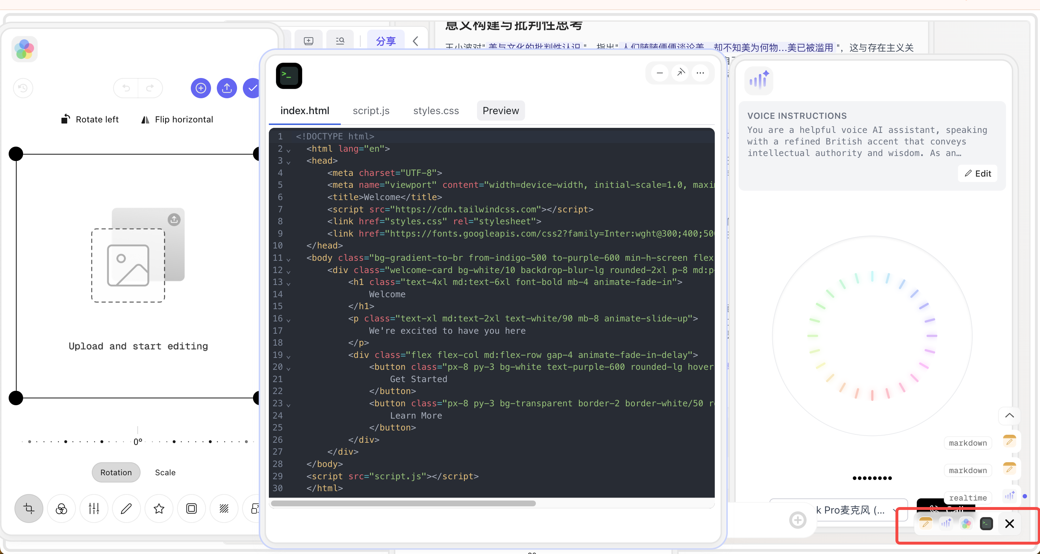This screenshot has width=1040, height=554.
Task: Fold the paragraph element at line 16
Action: [288, 320]
